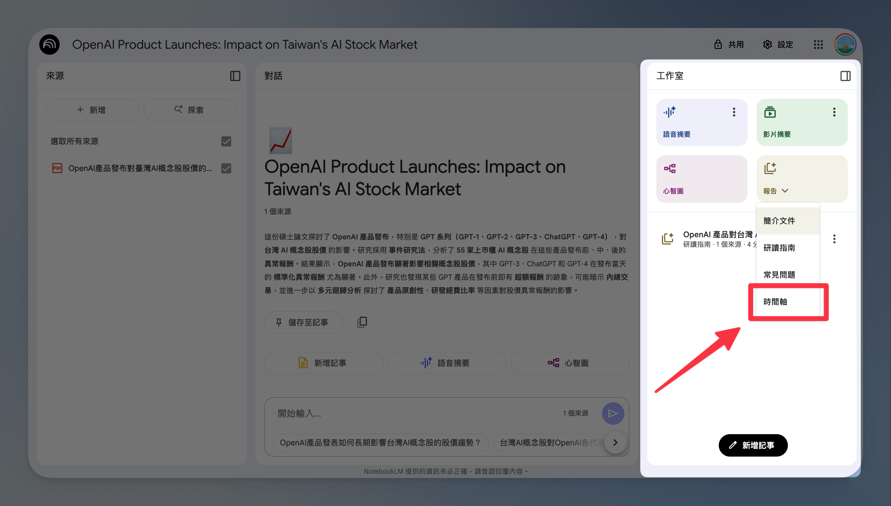Generate 語音摘要 from the studio card
891x506 pixels.
[x=702, y=122]
